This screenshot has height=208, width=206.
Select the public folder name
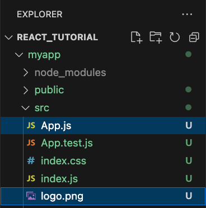tap(49, 91)
